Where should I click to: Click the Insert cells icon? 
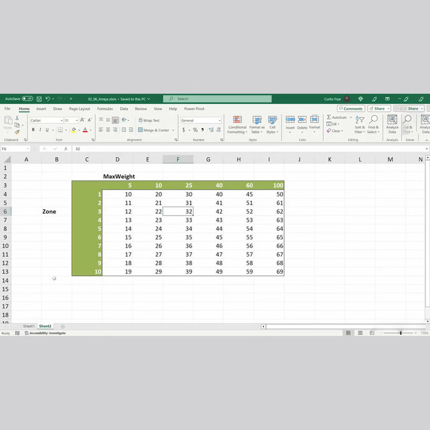coord(290,122)
